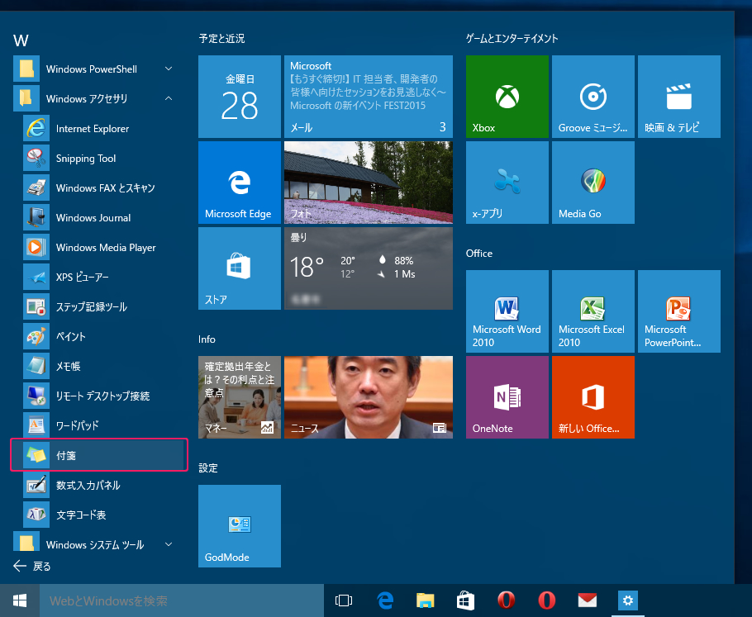Open Groove ミュージック tile

click(593, 97)
